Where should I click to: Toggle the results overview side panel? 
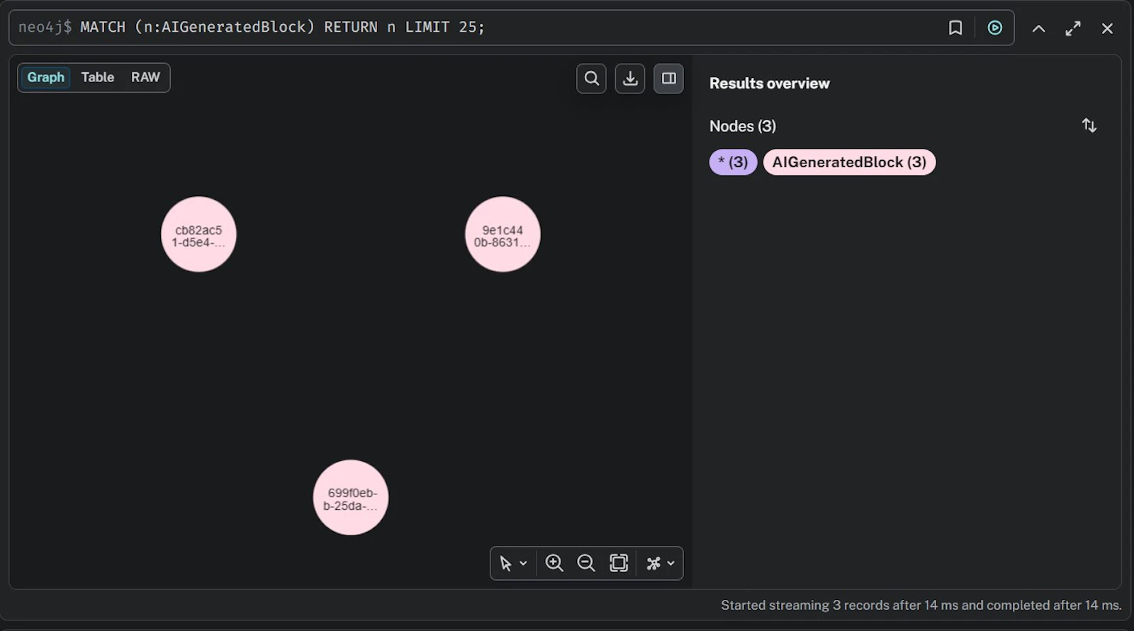pos(668,79)
